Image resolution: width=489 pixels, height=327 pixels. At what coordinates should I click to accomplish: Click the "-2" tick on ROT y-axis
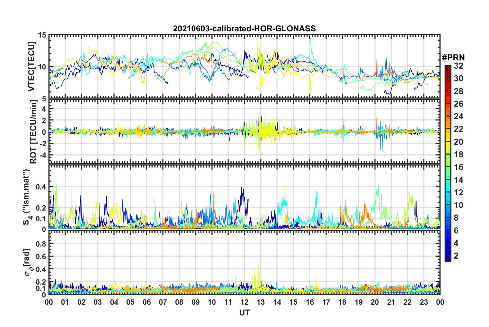click(x=42, y=143)
